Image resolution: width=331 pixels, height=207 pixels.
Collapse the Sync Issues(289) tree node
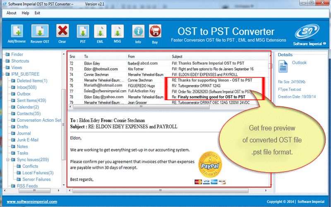pos(7,160)
